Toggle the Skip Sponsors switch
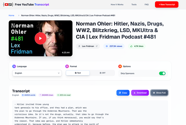The image size is (186, 125). pyautogui.click(x=162, y=73)
